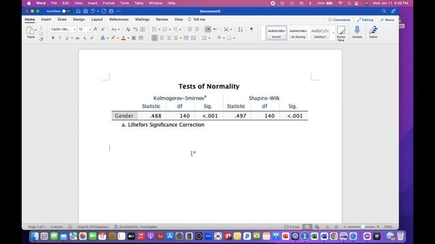Clear all formatting
Image resolution: width=435 pixels, height=244 pixels.
pos(128,29)
